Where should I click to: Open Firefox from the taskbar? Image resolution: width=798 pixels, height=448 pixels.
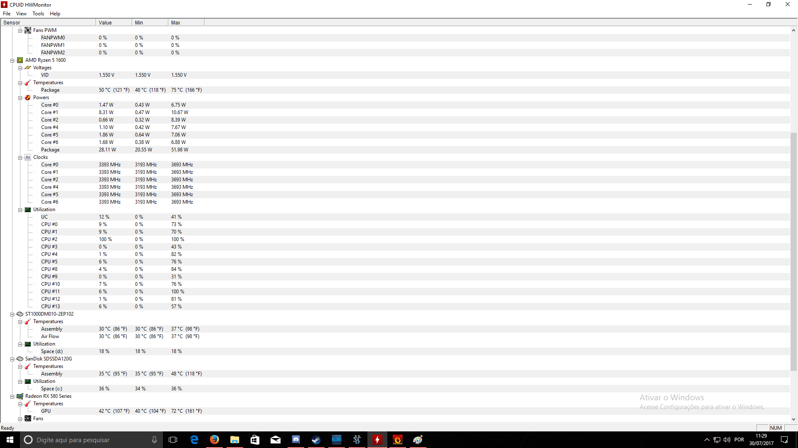(214, 440)
